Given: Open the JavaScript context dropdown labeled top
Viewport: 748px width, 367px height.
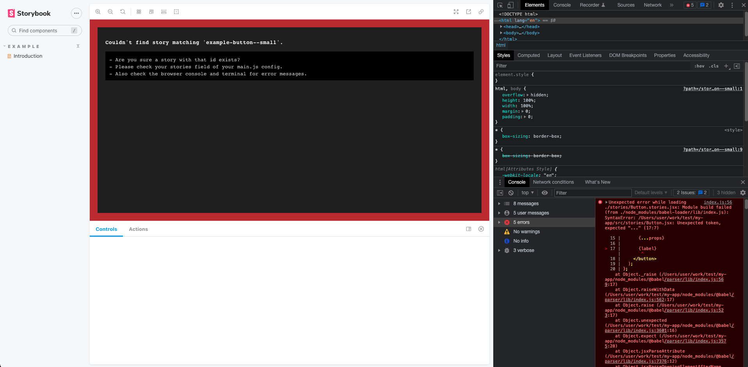Looking at the screenshot, I should pyautogui.click(x=527, y=193).
